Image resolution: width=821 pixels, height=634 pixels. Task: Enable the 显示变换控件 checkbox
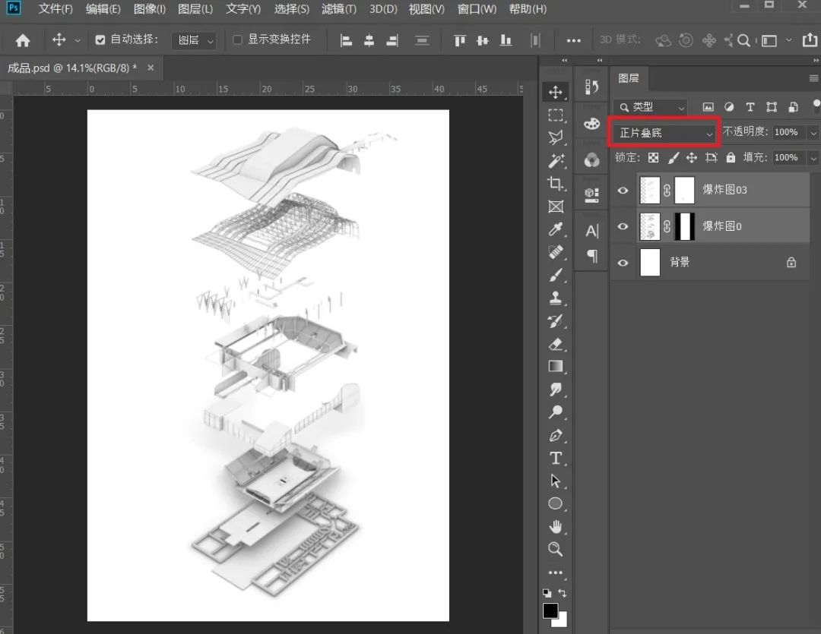click(x=237, y=39)
